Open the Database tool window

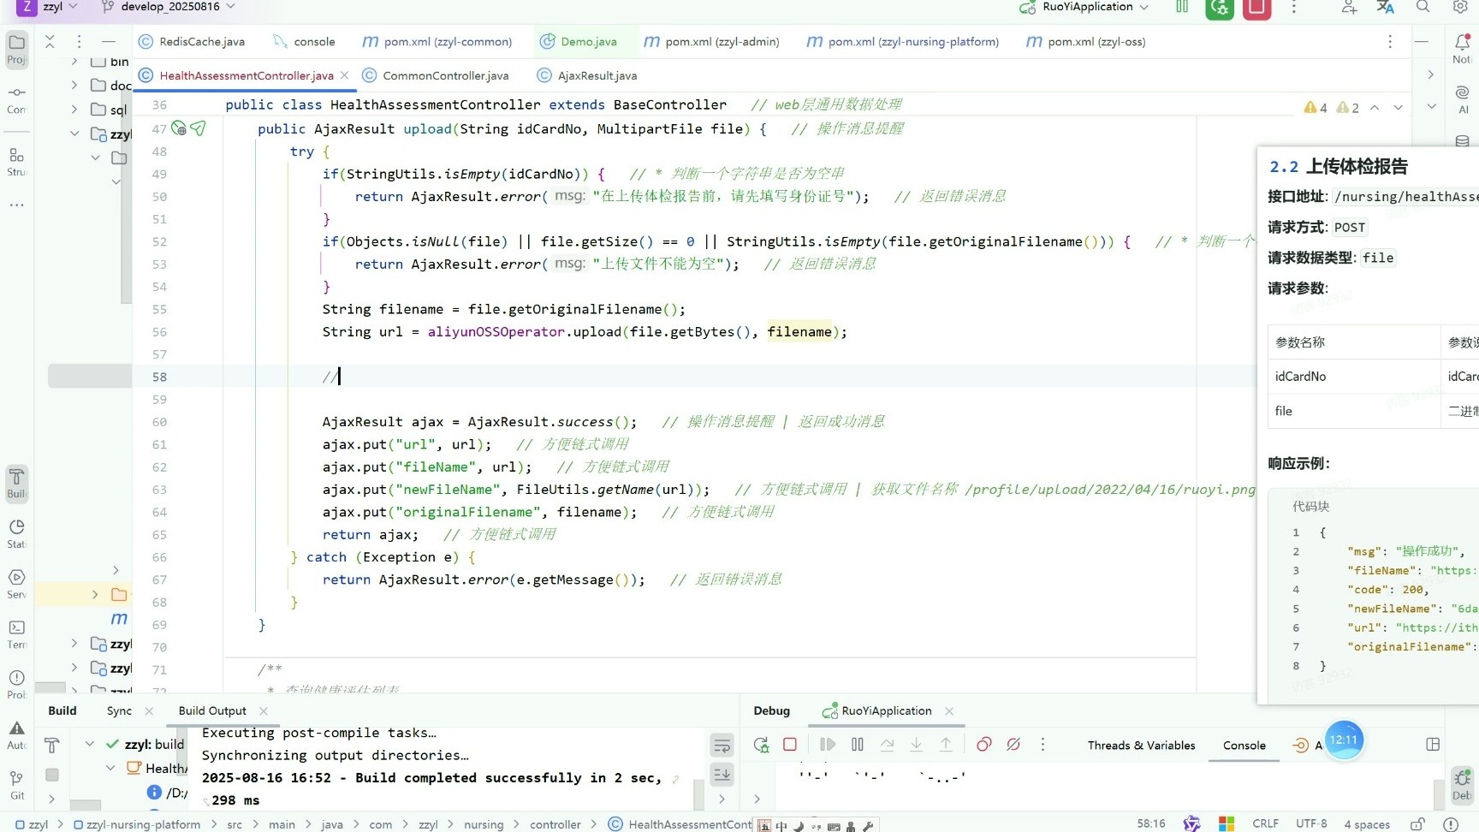pos(1462,141)
